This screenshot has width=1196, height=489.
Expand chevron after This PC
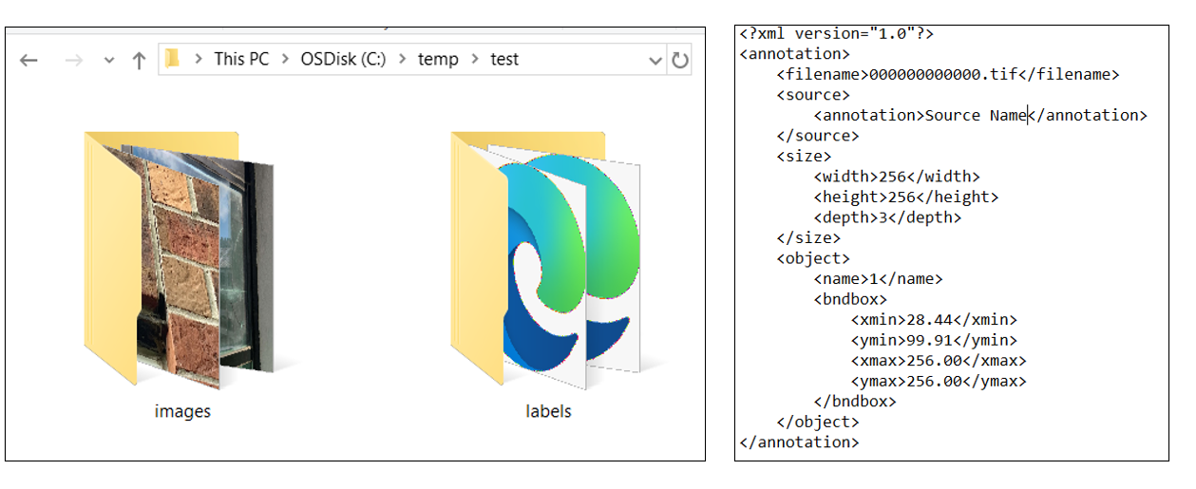[x=285, y=59]
